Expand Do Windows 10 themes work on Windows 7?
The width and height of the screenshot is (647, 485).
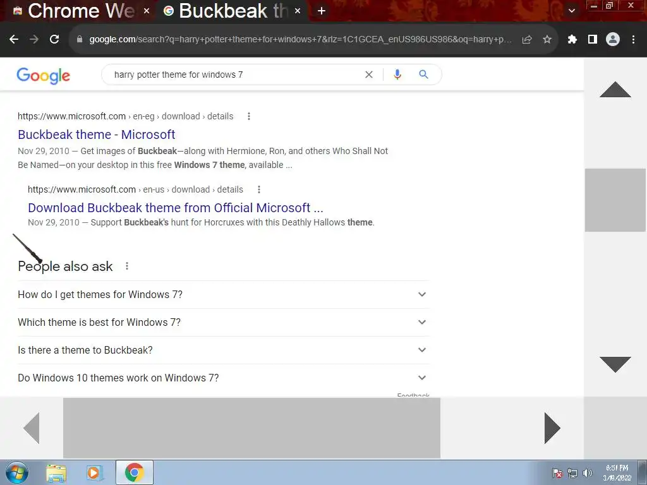tap(223, 378)
